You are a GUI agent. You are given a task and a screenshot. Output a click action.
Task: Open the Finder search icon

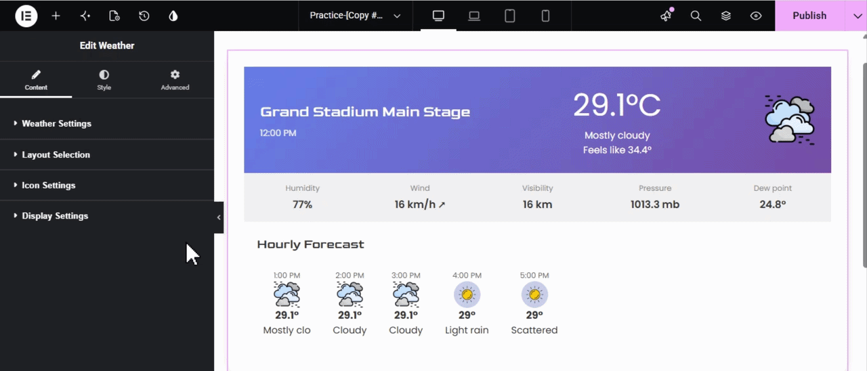click(696, 16)
